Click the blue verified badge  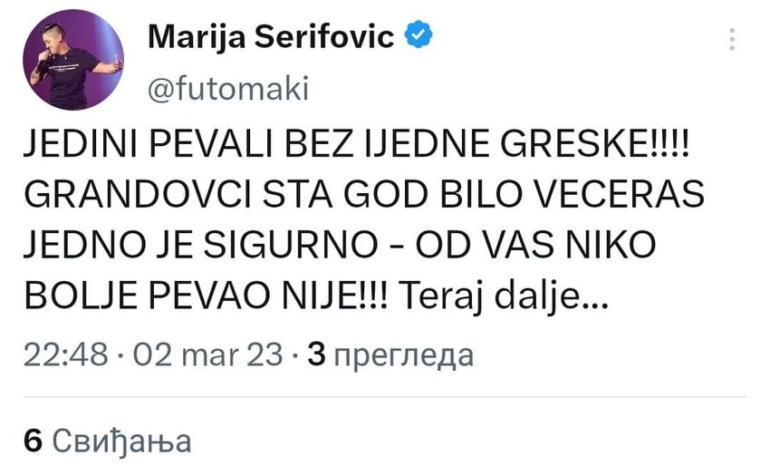417,37
